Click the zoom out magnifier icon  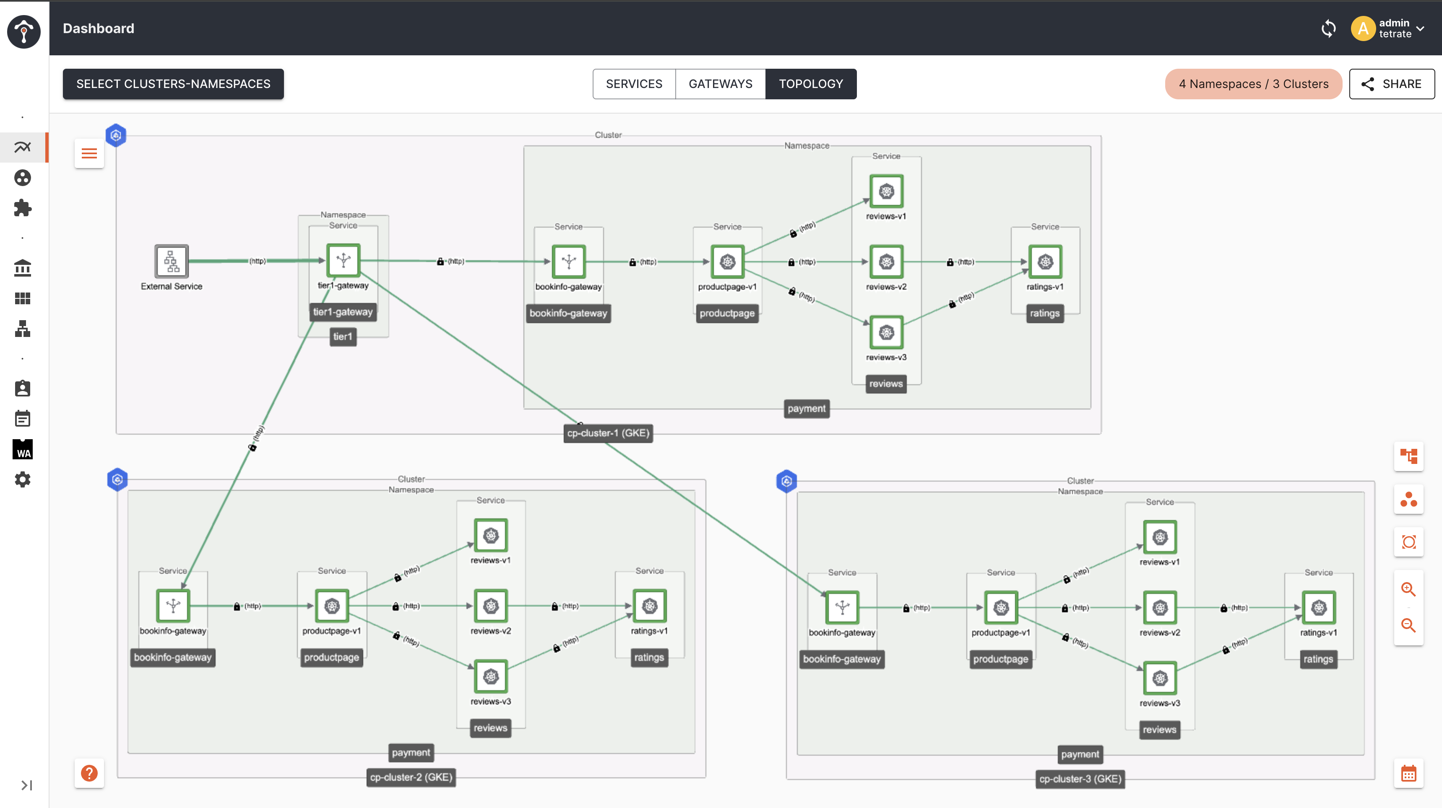(1408, 625)
